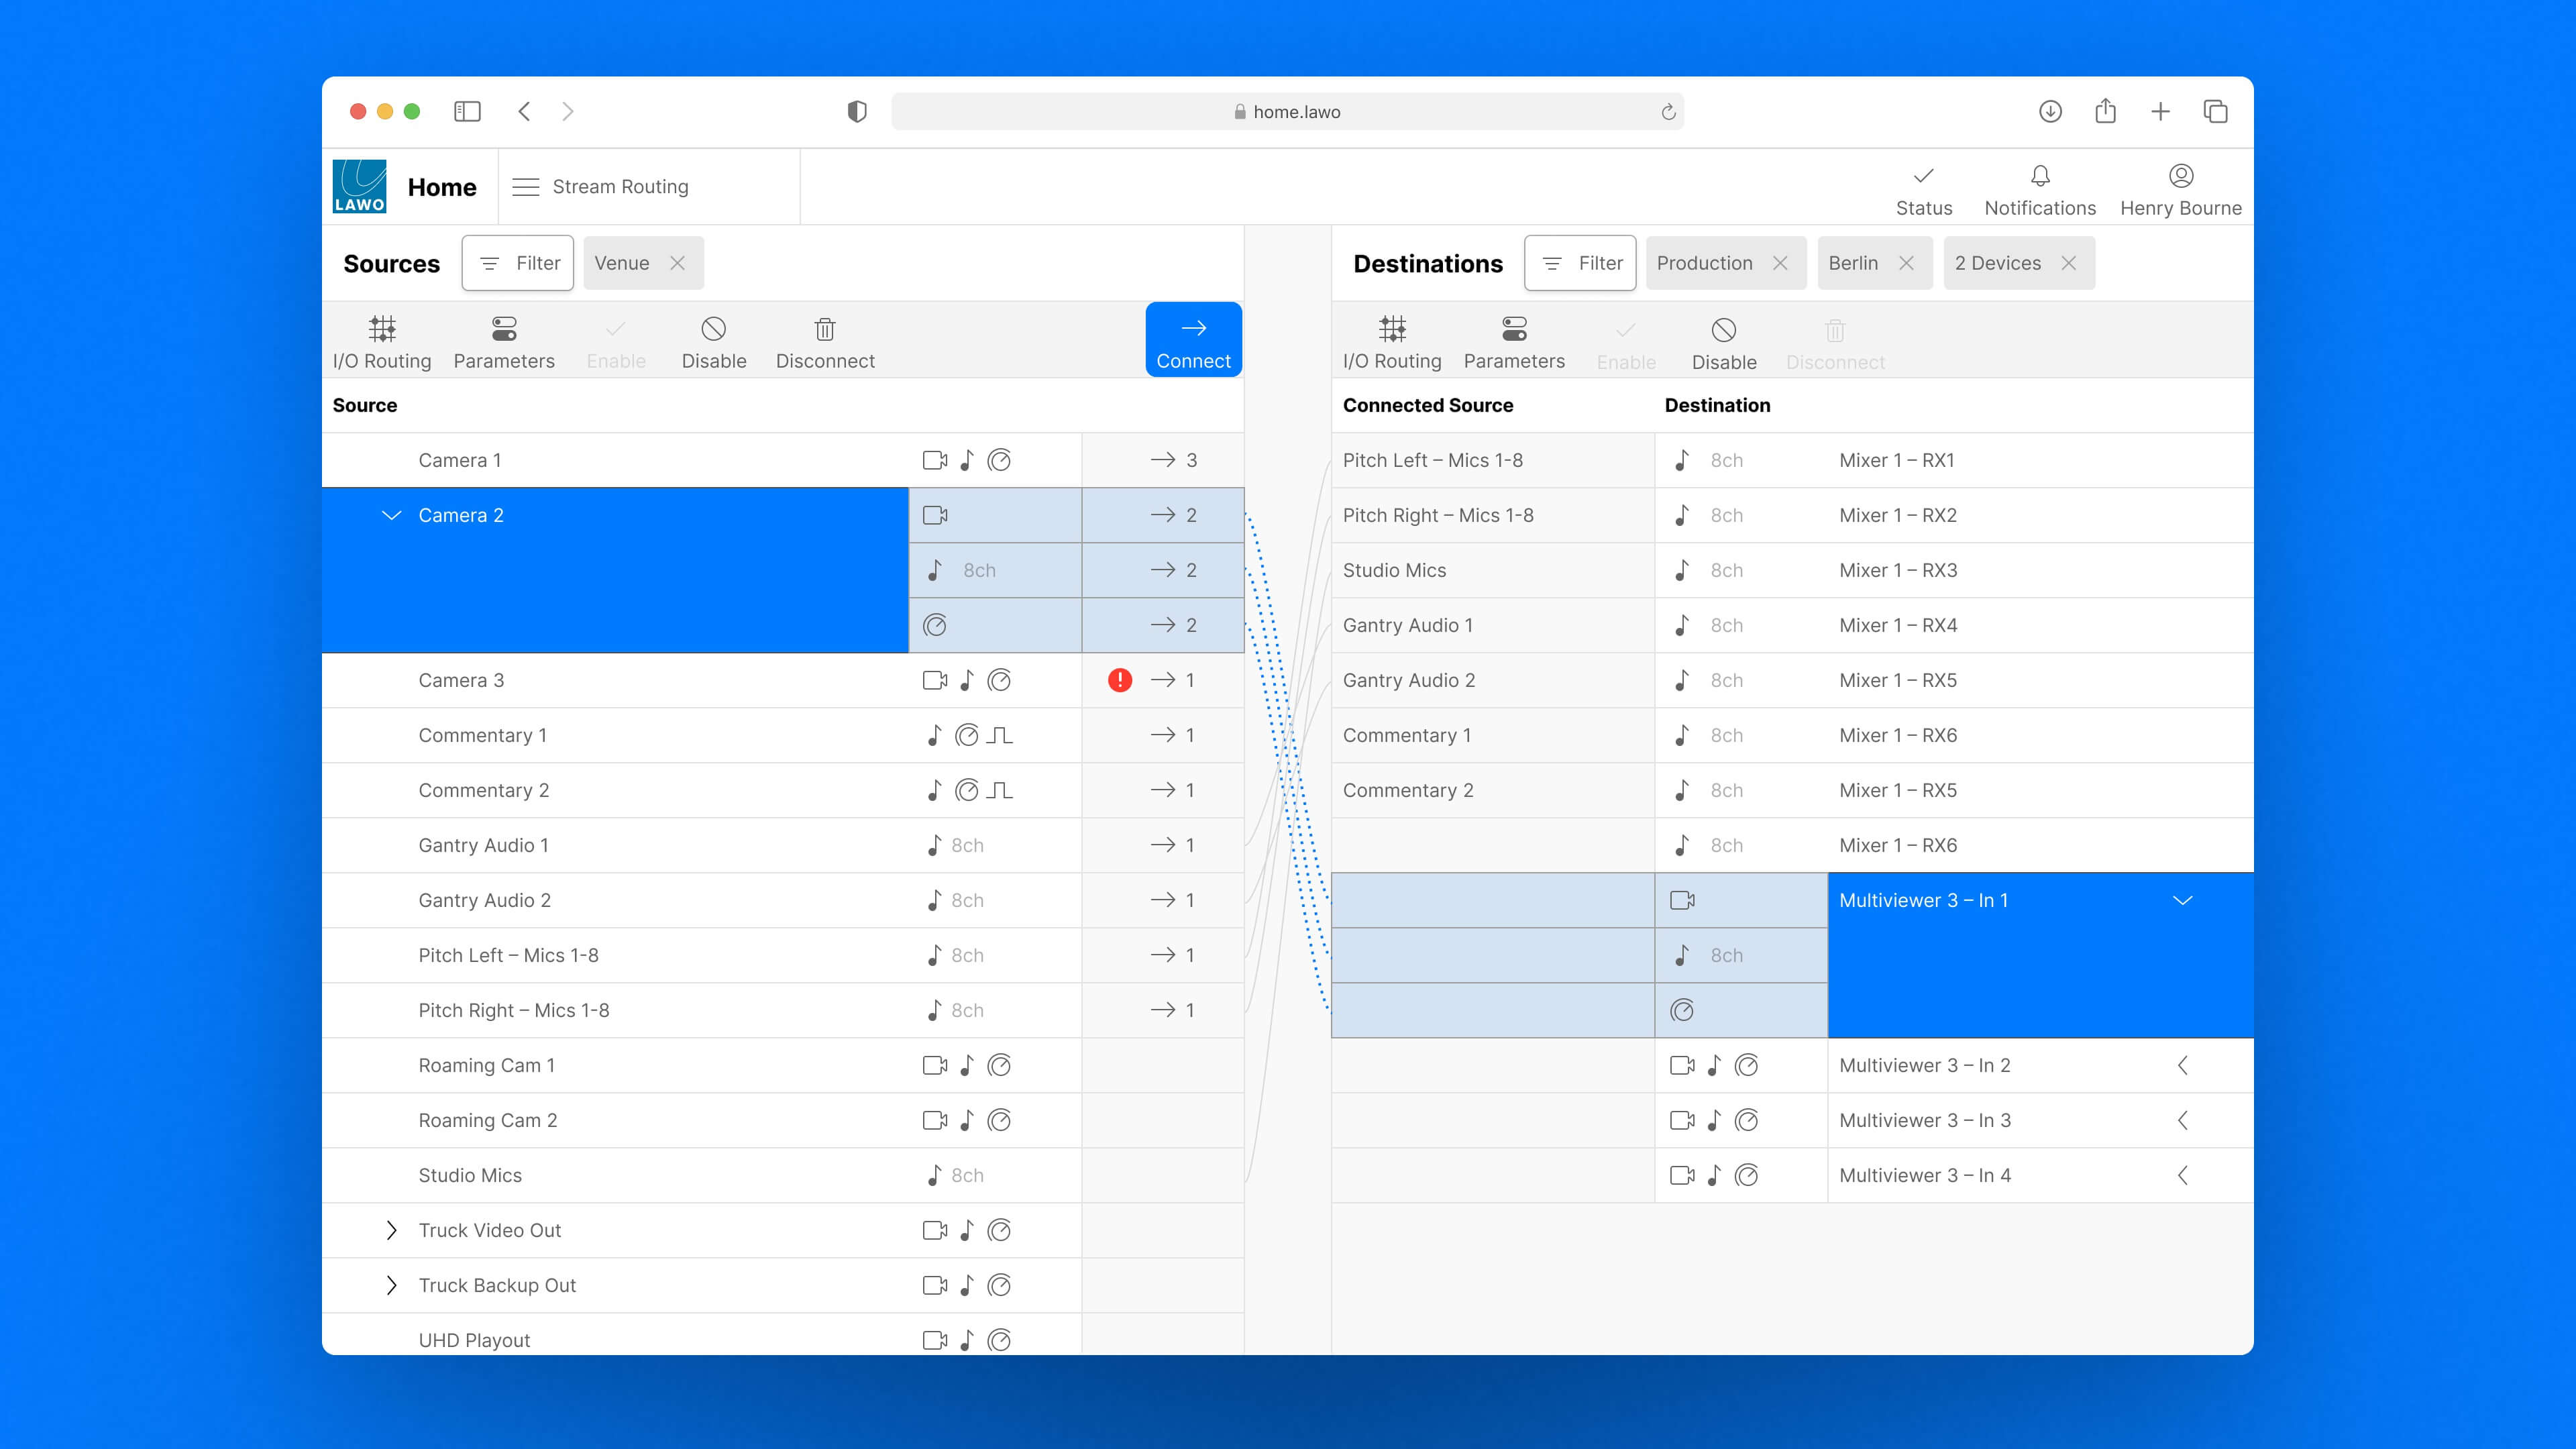Collapse Multiviewer 3 – In 1 destination

[2183, 900]
